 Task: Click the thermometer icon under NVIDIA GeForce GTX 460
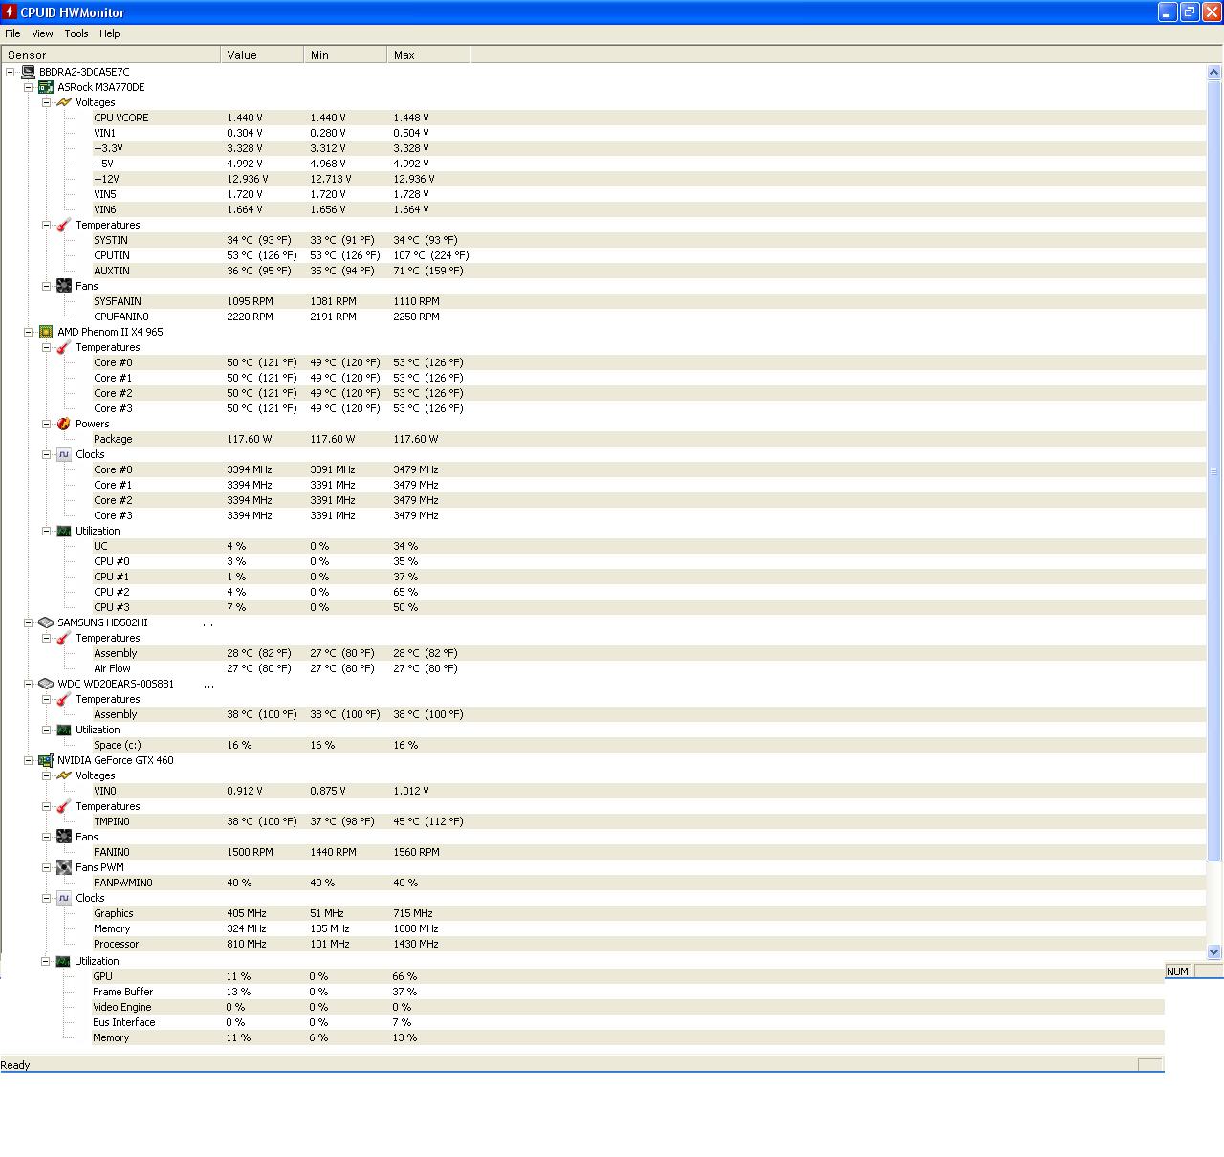pyautogui.click(x=64, y=806)
